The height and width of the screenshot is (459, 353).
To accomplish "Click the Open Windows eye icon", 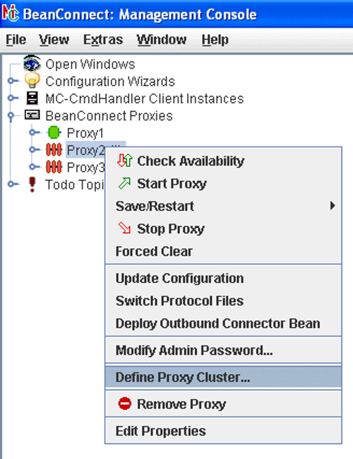I will point(32,64).
